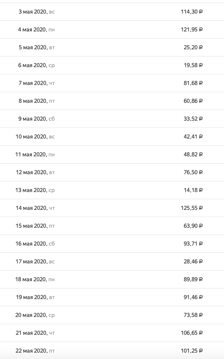
Task: Select the 121,95 ₽ amount
Action: tap(192, 30)
